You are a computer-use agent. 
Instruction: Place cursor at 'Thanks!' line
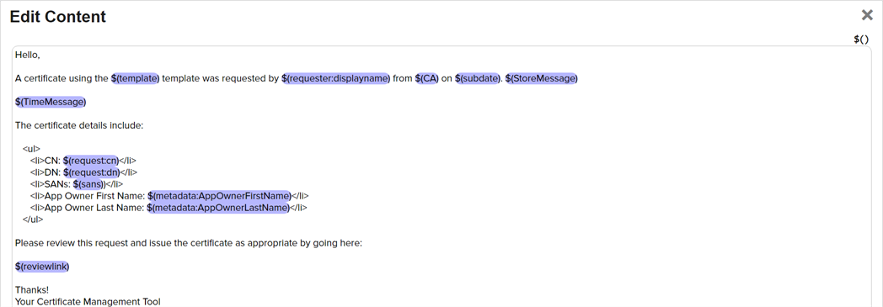coord(32,290)
